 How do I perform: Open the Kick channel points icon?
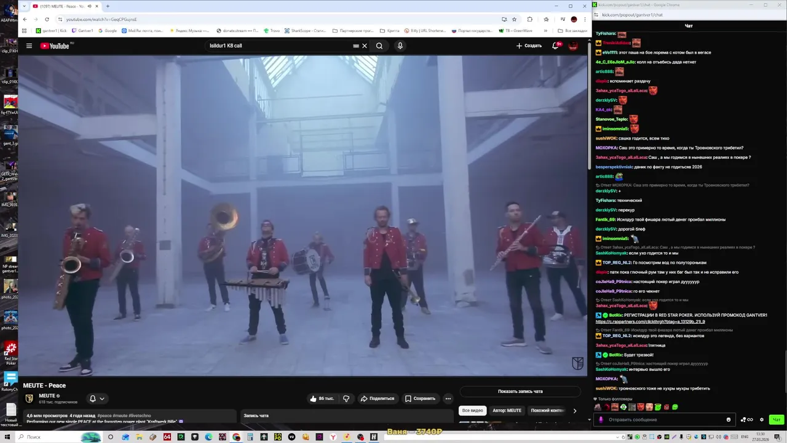[746, 420]
